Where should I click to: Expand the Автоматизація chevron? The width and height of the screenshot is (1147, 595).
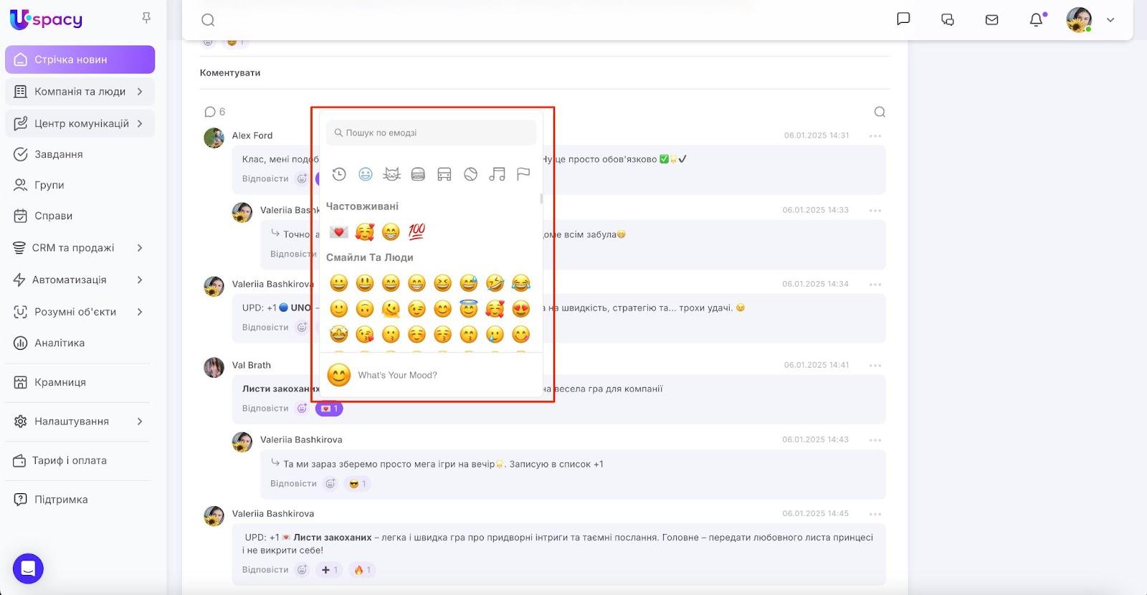[x=140, y=280]
